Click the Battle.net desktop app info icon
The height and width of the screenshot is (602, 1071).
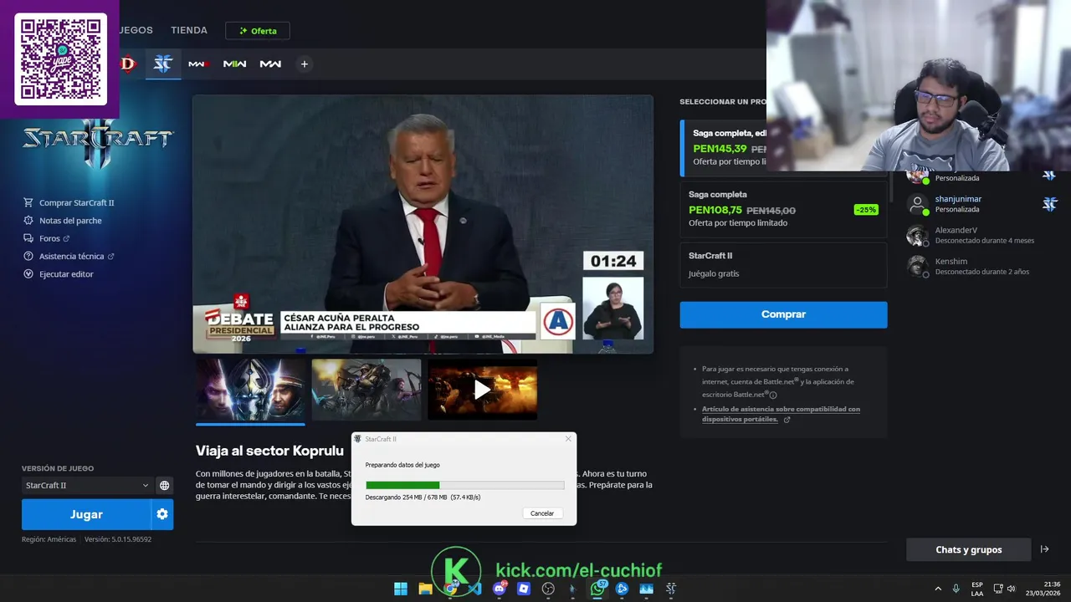(x=773, y=395)
